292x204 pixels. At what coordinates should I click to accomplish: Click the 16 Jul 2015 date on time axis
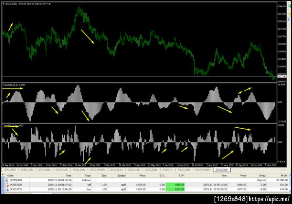click(x=197, y=165)
